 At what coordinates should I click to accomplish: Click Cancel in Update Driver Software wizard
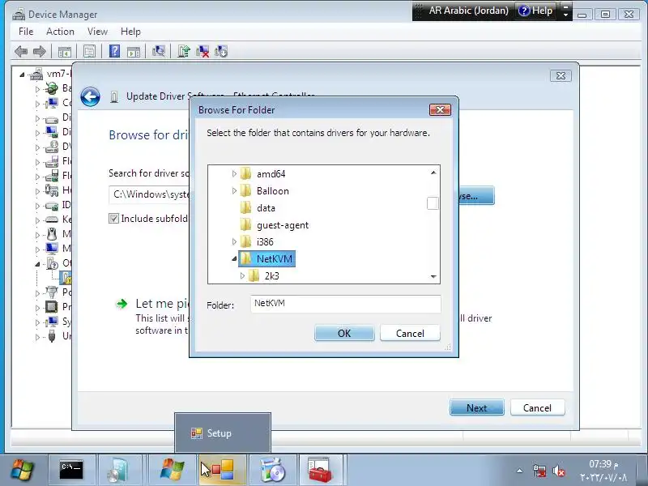click(x=537, y=407)
